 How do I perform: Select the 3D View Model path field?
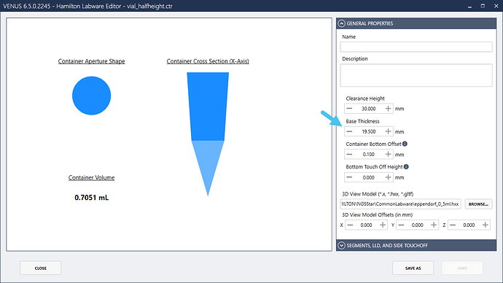click(400, 204)
